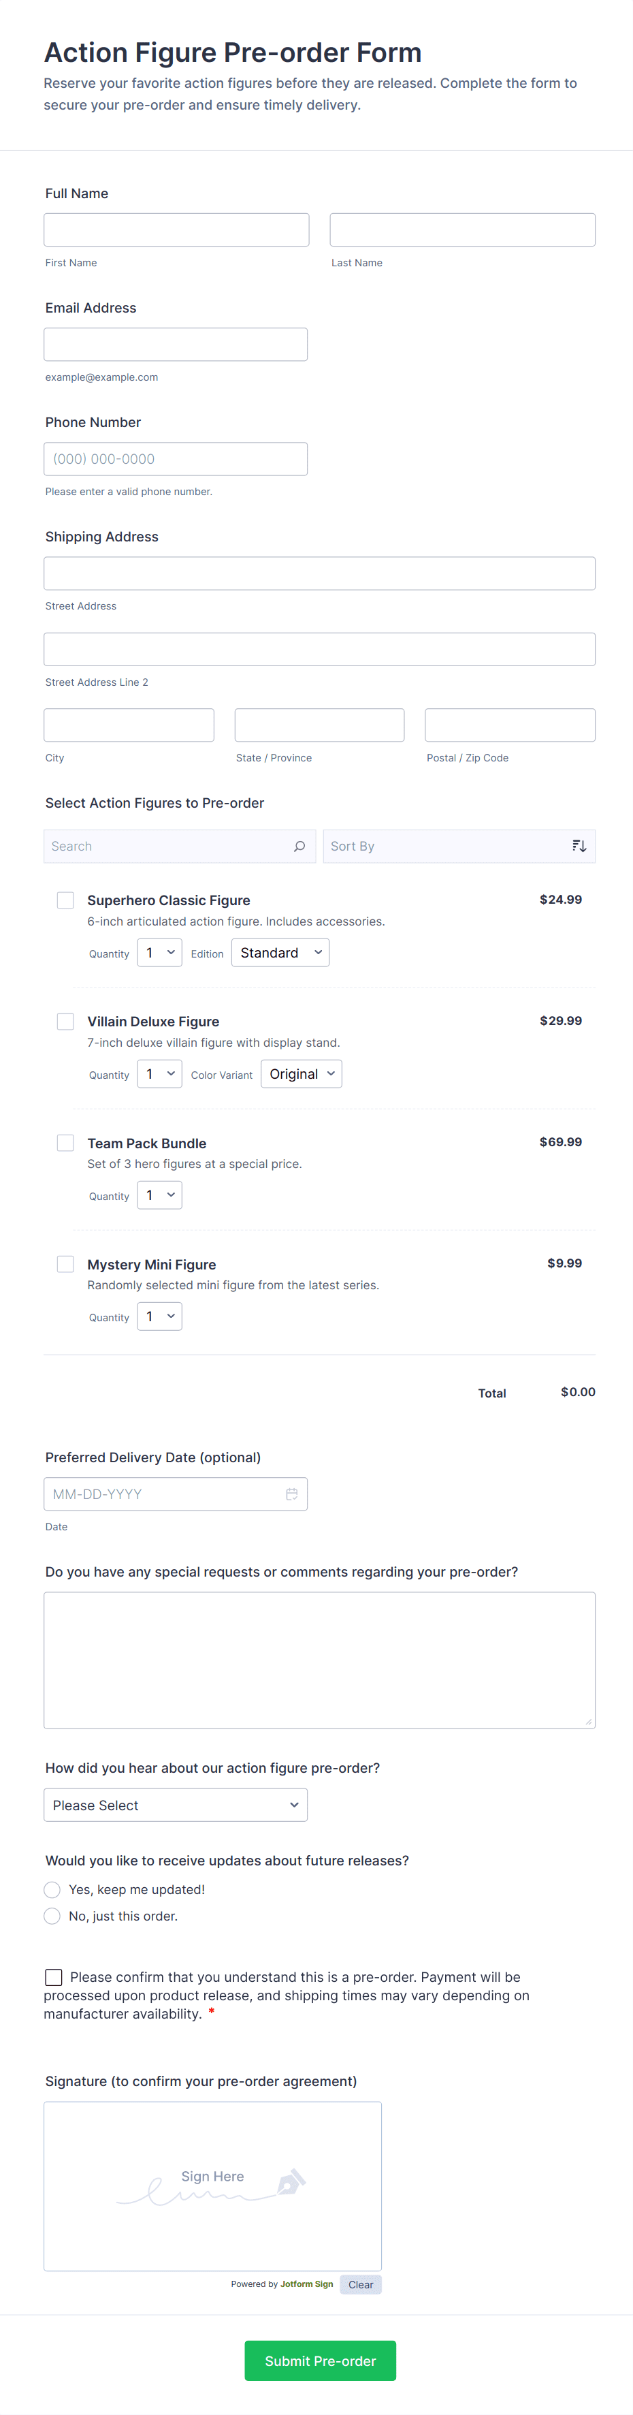Check the pre-order confirmation checkbox
The image size is (633, 2415).
(x=54, y=1977)
